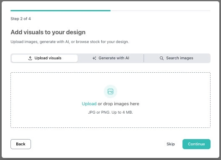Click the teal Upload link

point(89,104)
